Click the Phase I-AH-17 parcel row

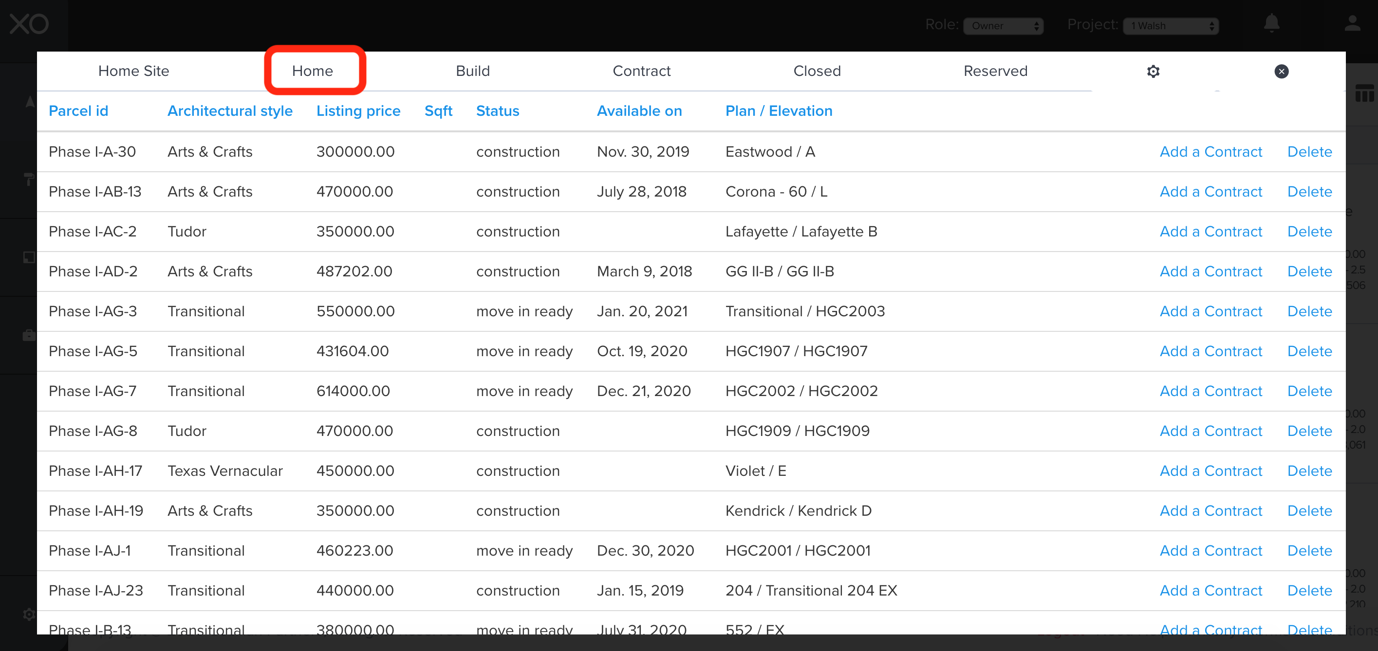[x=95, y=471]
